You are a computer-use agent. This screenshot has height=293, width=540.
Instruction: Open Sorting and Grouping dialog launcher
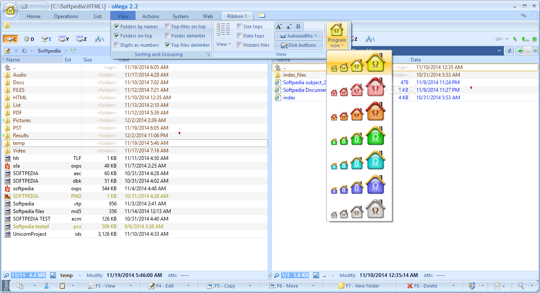coord(208,54)
